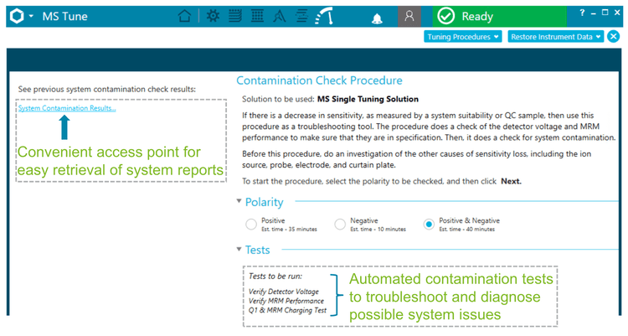Click the 'Est. time - 40 minutes' label

(467, 230)
